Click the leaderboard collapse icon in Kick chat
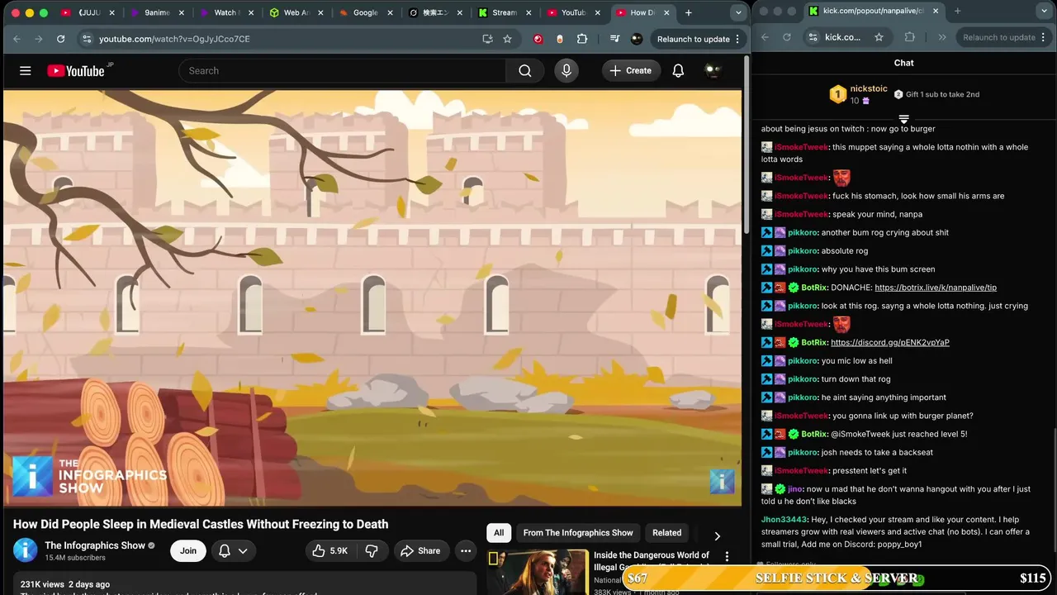Viewport: 1057px width, 595px height. [903, 119]
